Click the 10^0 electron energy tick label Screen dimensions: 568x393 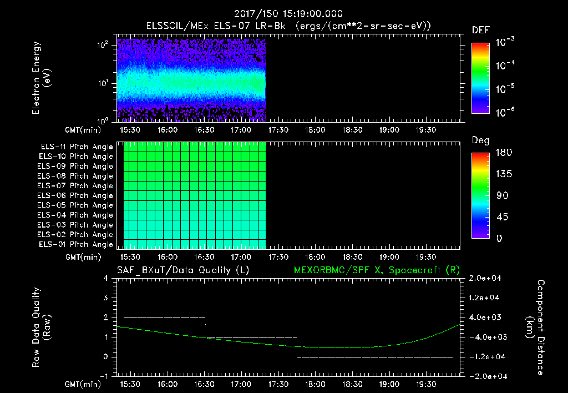click(x=103, y=120)
